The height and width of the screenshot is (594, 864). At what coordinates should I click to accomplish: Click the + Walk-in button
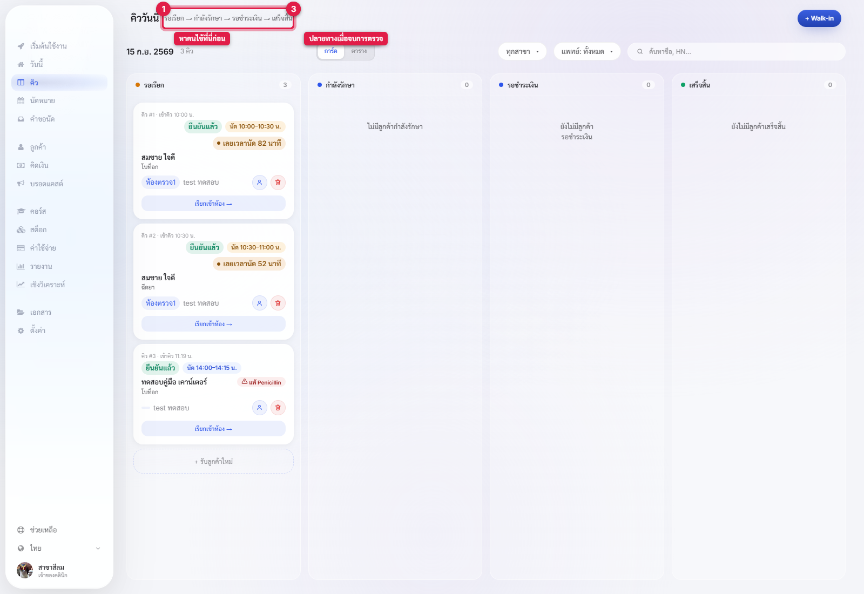pos(819,18)
